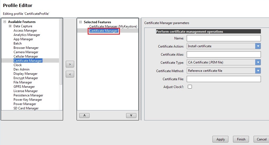
Task: Click the right arrow add-feature button
Action: 70,64
